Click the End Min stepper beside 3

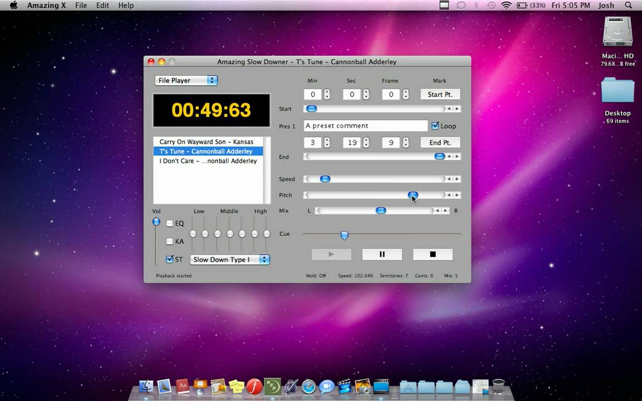327,143
